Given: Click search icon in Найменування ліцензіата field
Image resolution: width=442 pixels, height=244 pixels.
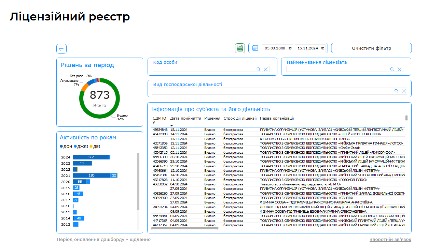Looking at the screenshot, I should [x=392, y=69].
